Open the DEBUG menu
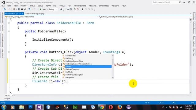196x110 pixels. pos(40,6)
